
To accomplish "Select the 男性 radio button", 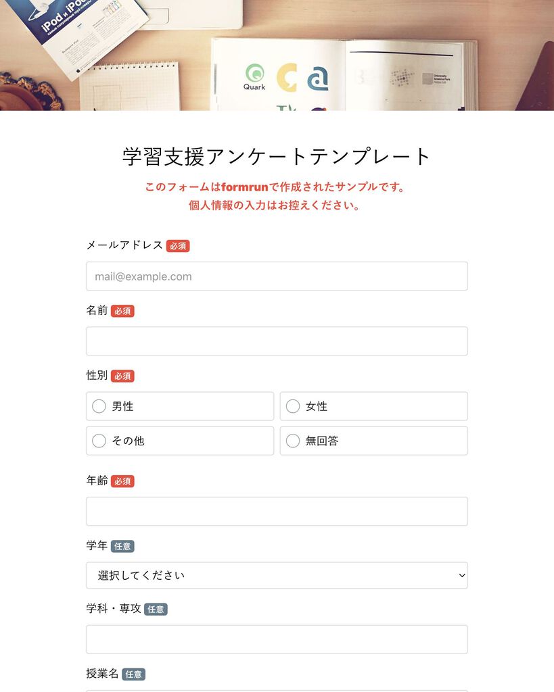I will click(99, 406).
